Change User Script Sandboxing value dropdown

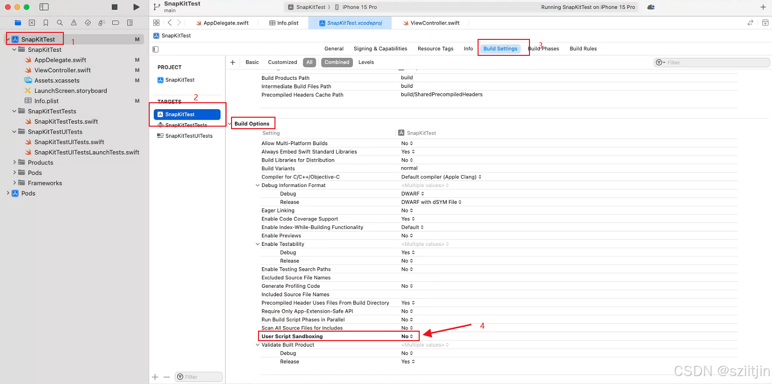click(407, 336)
